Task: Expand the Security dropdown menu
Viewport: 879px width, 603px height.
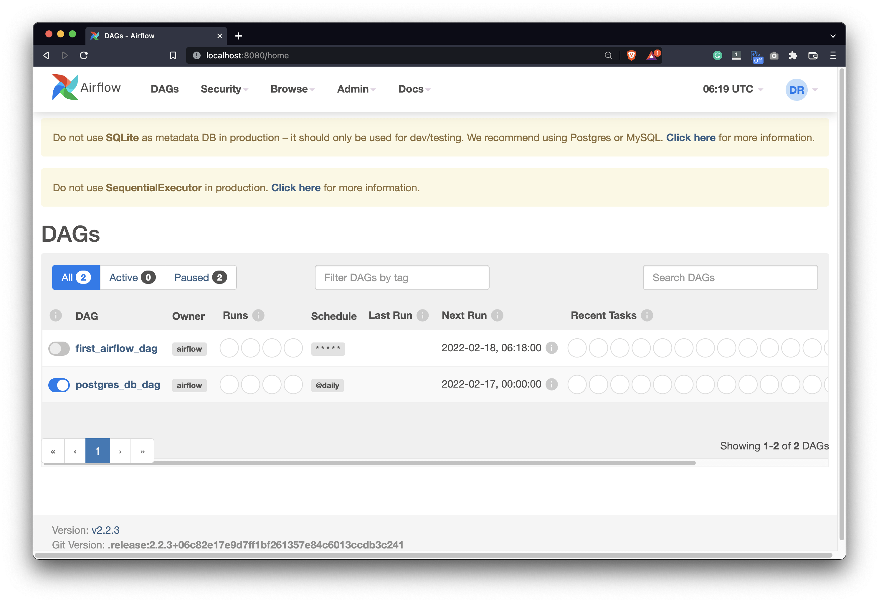Action: click(224, 89)
